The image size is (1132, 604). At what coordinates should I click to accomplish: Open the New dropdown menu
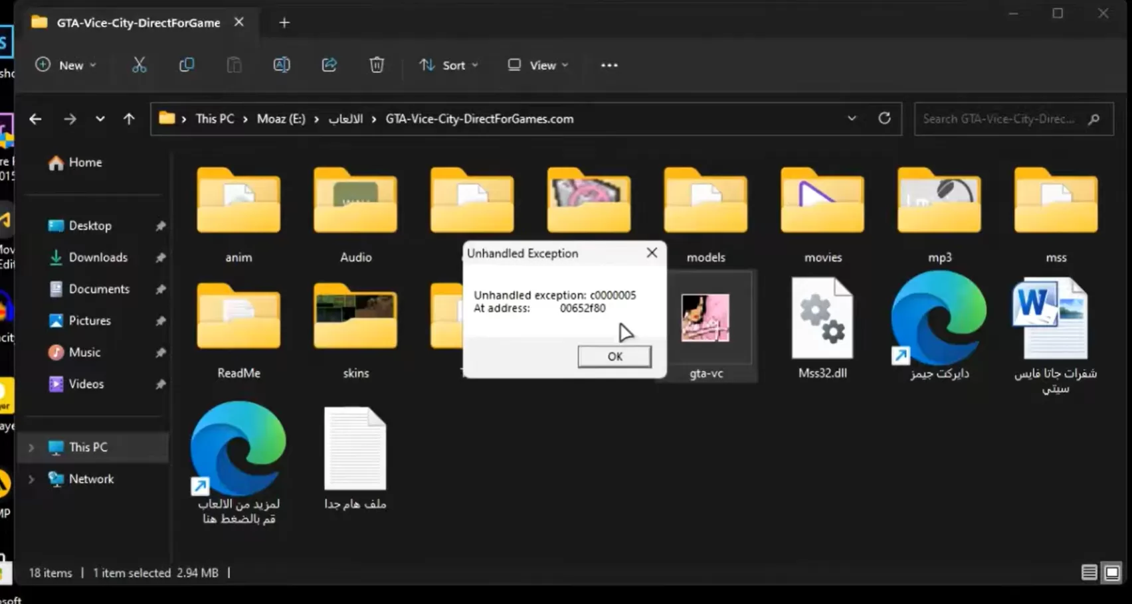pos(66,65)
